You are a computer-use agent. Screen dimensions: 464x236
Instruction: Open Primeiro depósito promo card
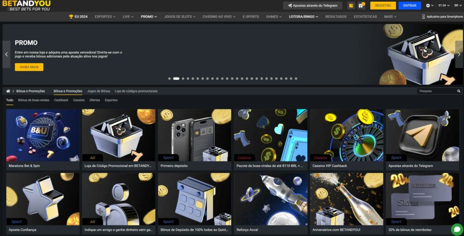195,140
